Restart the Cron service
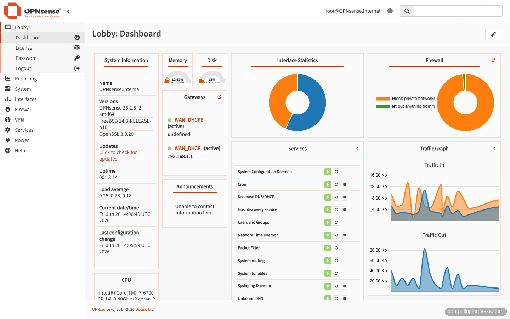 pyautogui.click(x=336, y=184)
